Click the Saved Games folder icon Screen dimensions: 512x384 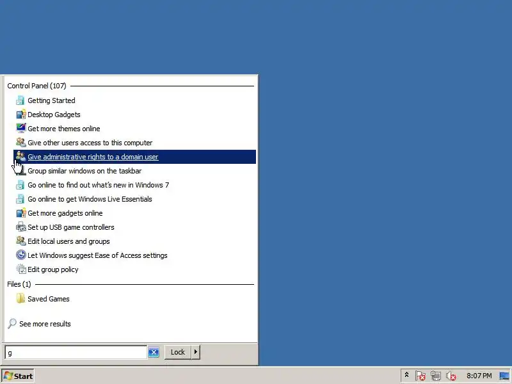(x=20, y=298)
